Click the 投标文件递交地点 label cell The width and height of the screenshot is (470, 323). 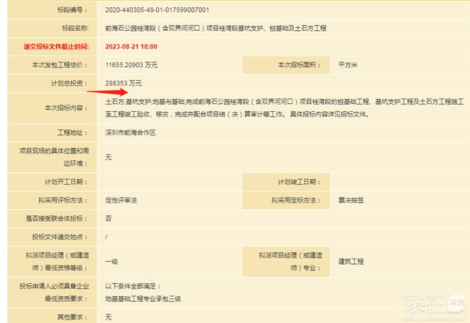pos(61,237)
